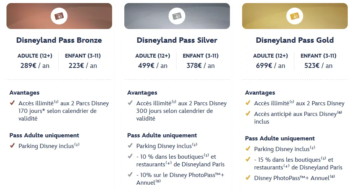This screenshot has height=190, width=355.
Task: Click the Silver adult price 499€ / an
Action: click(x=153, y=66)
